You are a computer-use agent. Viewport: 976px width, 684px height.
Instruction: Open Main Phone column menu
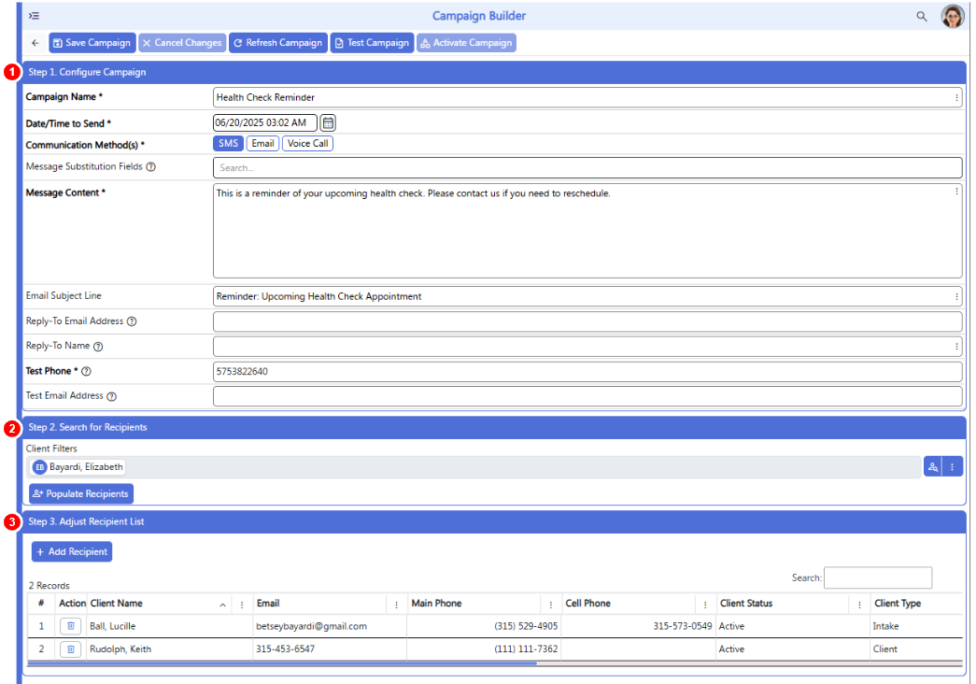pos(551,605)
